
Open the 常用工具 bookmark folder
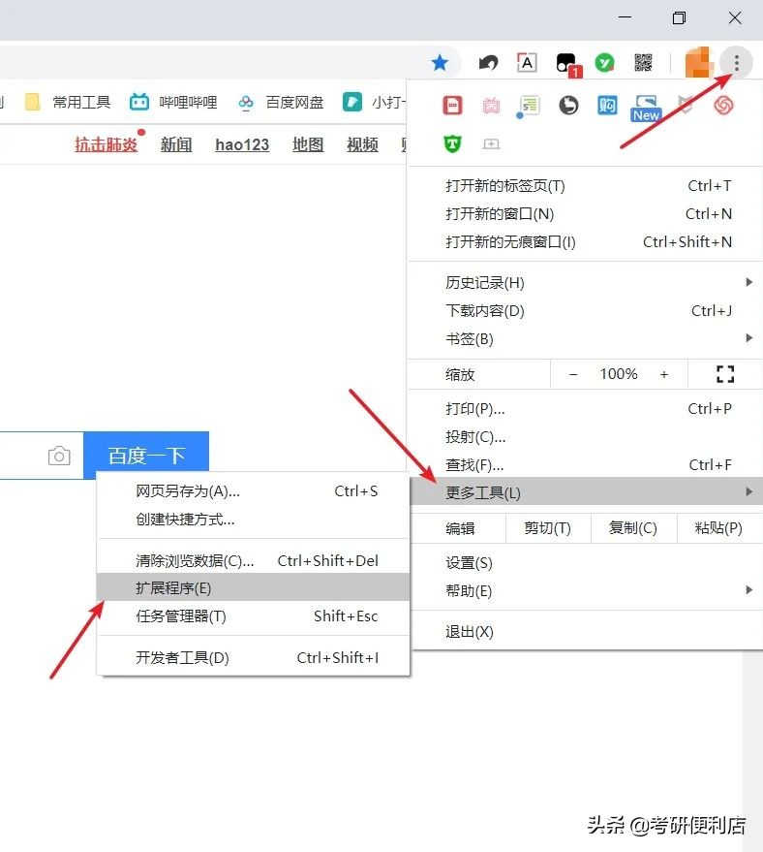coord(69,102)
